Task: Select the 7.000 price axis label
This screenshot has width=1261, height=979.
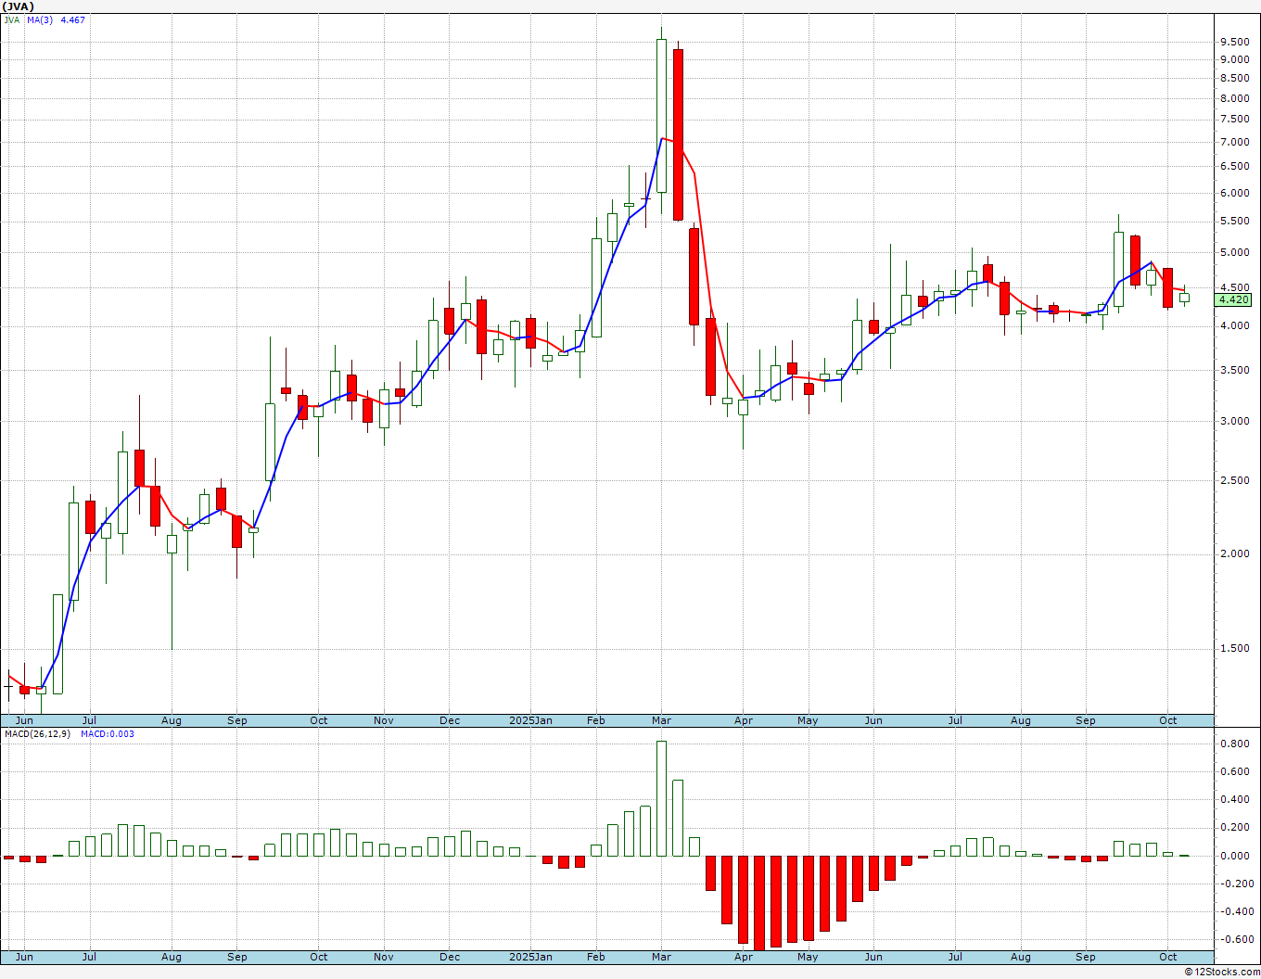Action: (x=1234, y=142)
